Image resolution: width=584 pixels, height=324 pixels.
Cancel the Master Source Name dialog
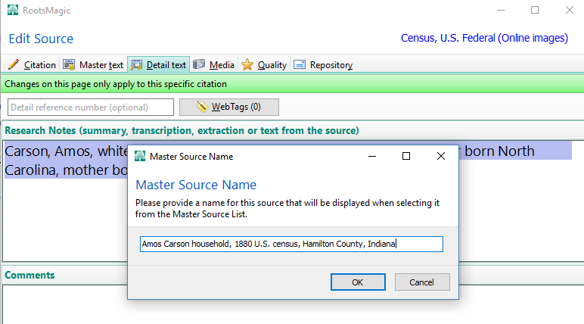[422, 282]
